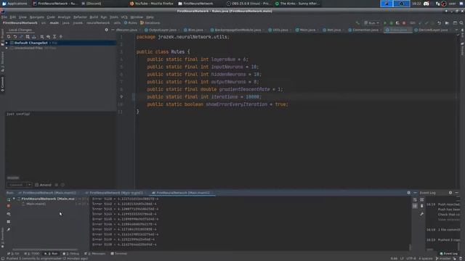Image resolution: width=465 pixels, height=261 pixels.
Task: Expand the Default Changelist node
Action: (x=7, y=43)
